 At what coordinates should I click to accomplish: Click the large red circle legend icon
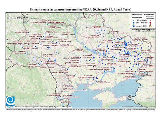pos(150,23)
